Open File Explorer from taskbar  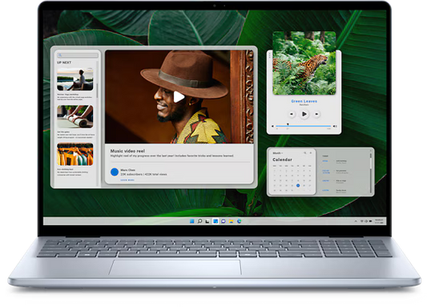tap(232, 221)
